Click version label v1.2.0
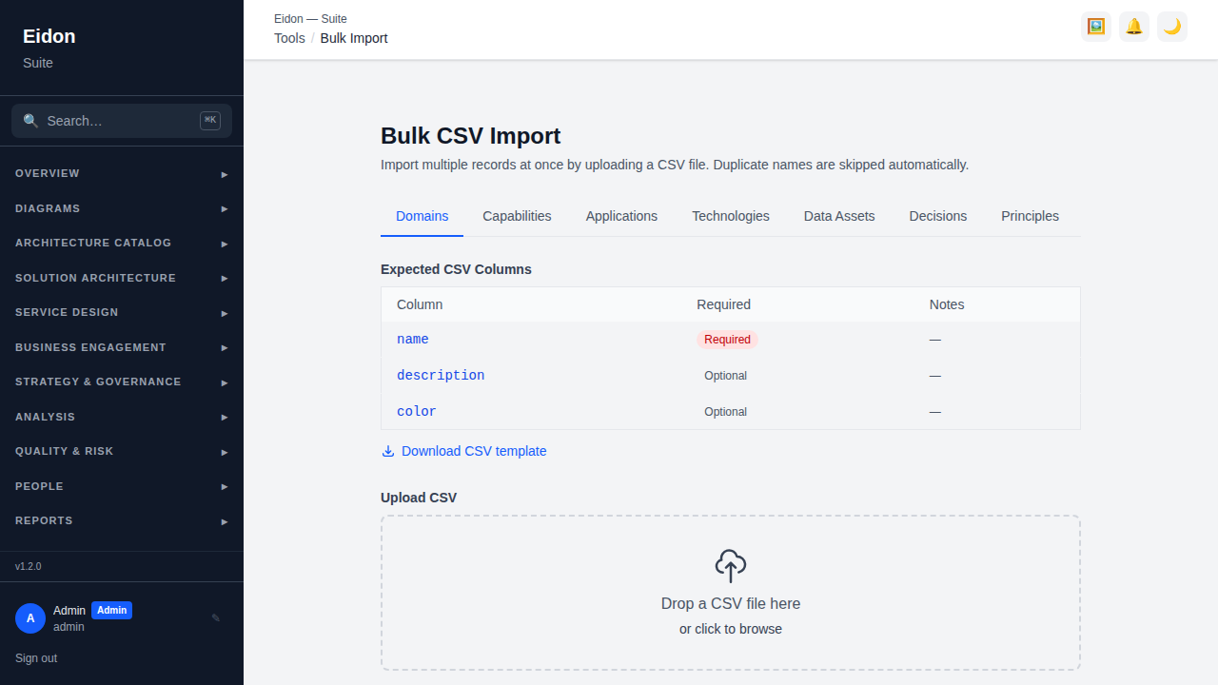This screenshot has height=685, width=1218. click(x=29, y=566)
